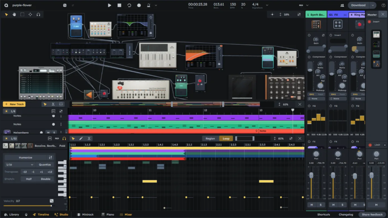The image size is (388, 218).
Task: Switch to the 1 Synth Ba.. mixer channel tab
Action: tap(316, 15)
